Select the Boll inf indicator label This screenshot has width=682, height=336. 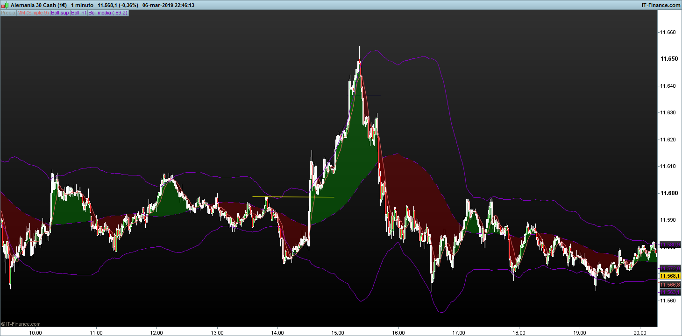click(78, 13)
